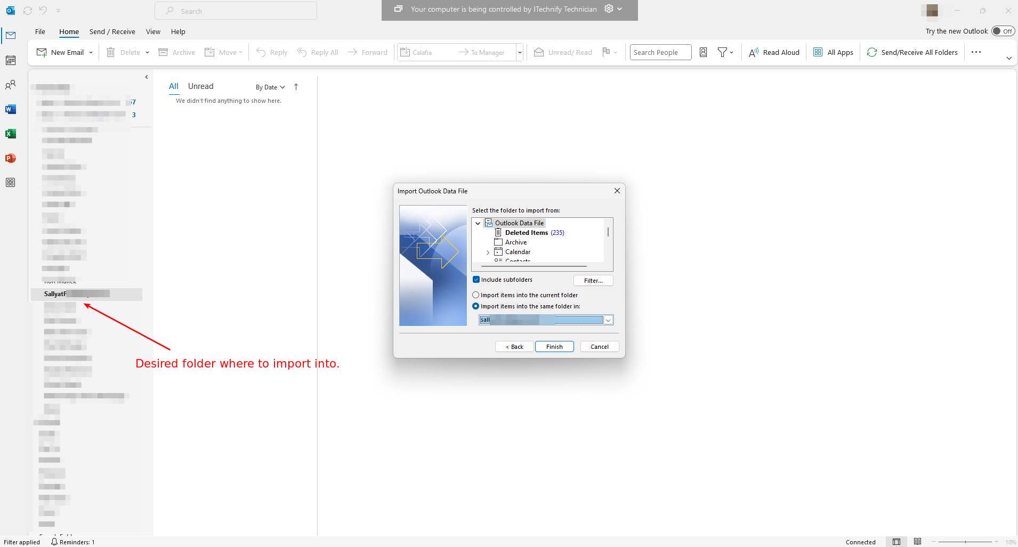
Task: Switch to Reading view in status bar
Action: click(917, 542)
